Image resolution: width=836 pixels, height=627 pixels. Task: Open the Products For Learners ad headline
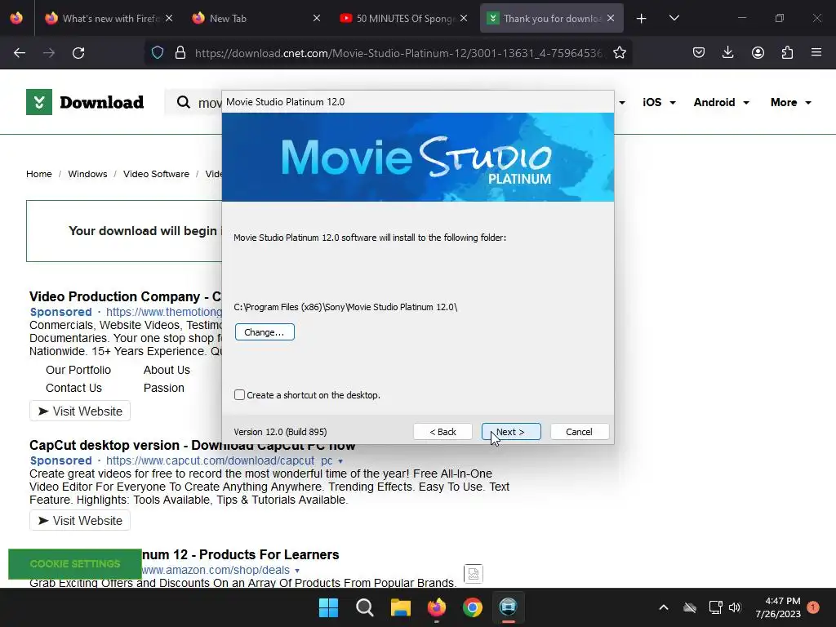[241, 554]
